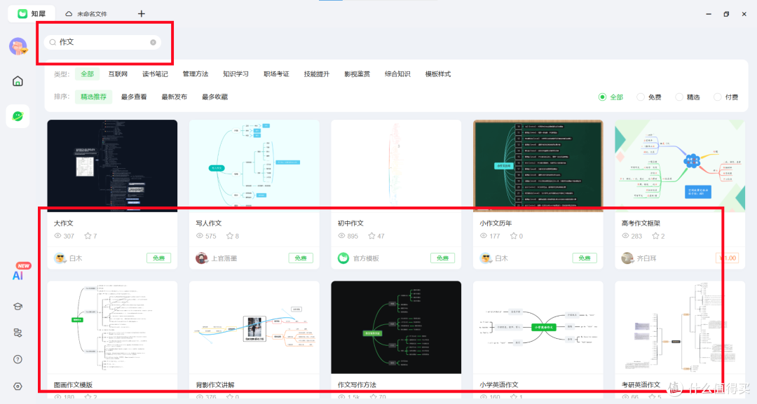
Task: Click the 官方模板 green author avatar
Action: click(x=343, y=258)
